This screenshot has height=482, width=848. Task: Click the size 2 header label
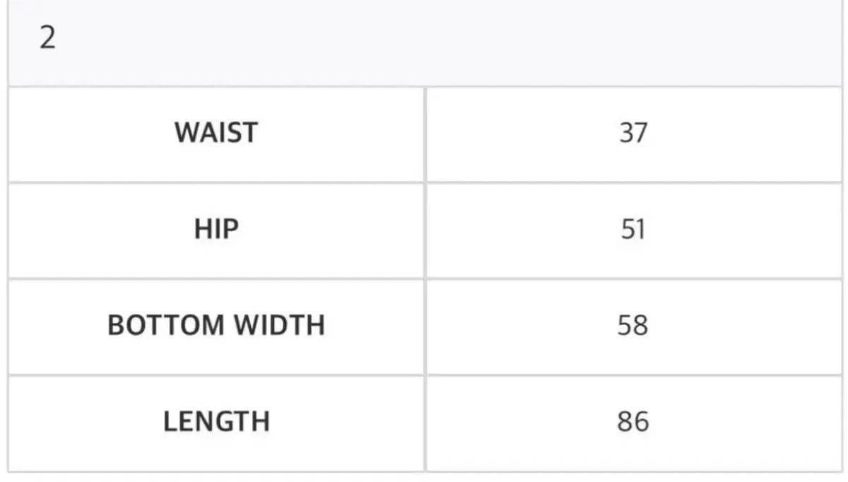[x=47, y=38]
